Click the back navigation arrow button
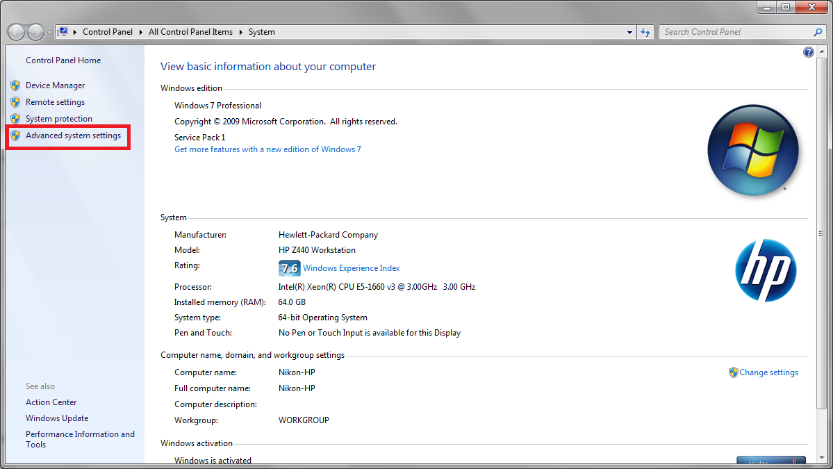The height and width of the screenshot is (469, 833). 17,32
